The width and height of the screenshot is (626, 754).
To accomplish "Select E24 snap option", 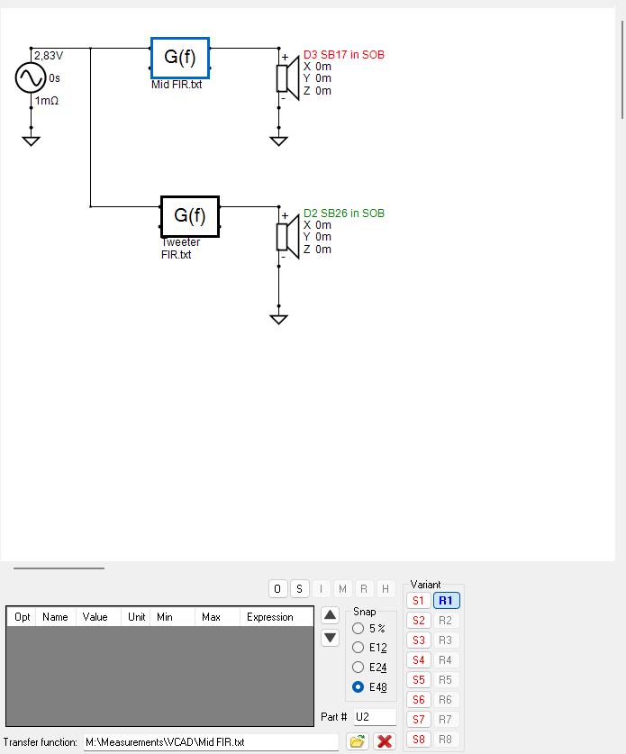I will click(369, 667).
